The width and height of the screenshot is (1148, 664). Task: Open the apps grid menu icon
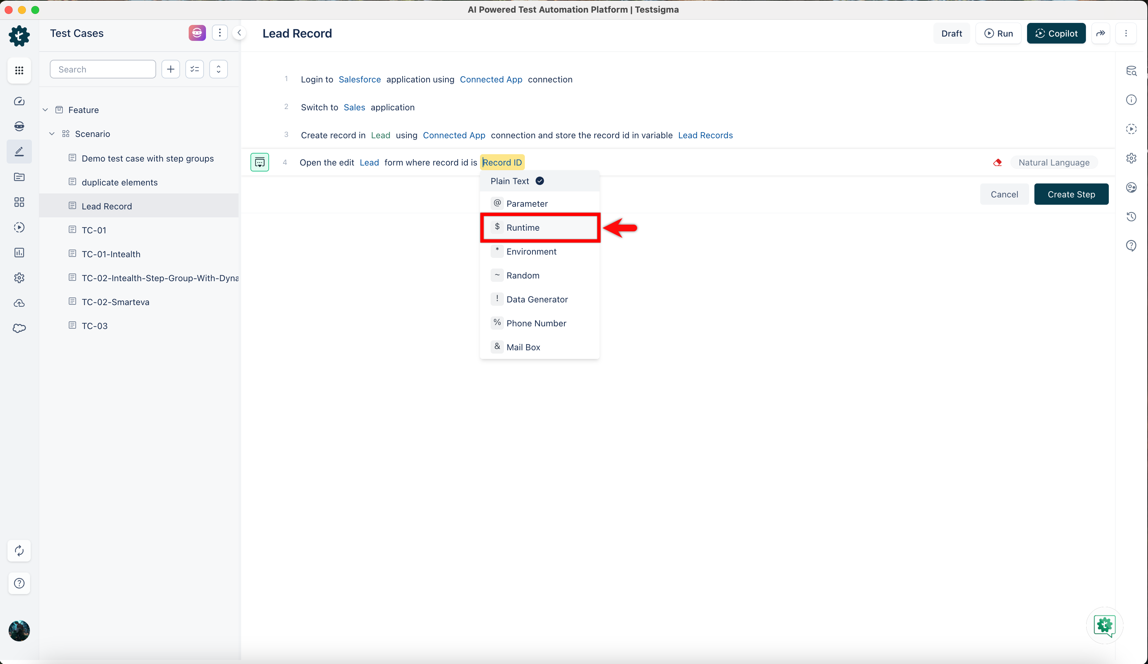(19, 70)
